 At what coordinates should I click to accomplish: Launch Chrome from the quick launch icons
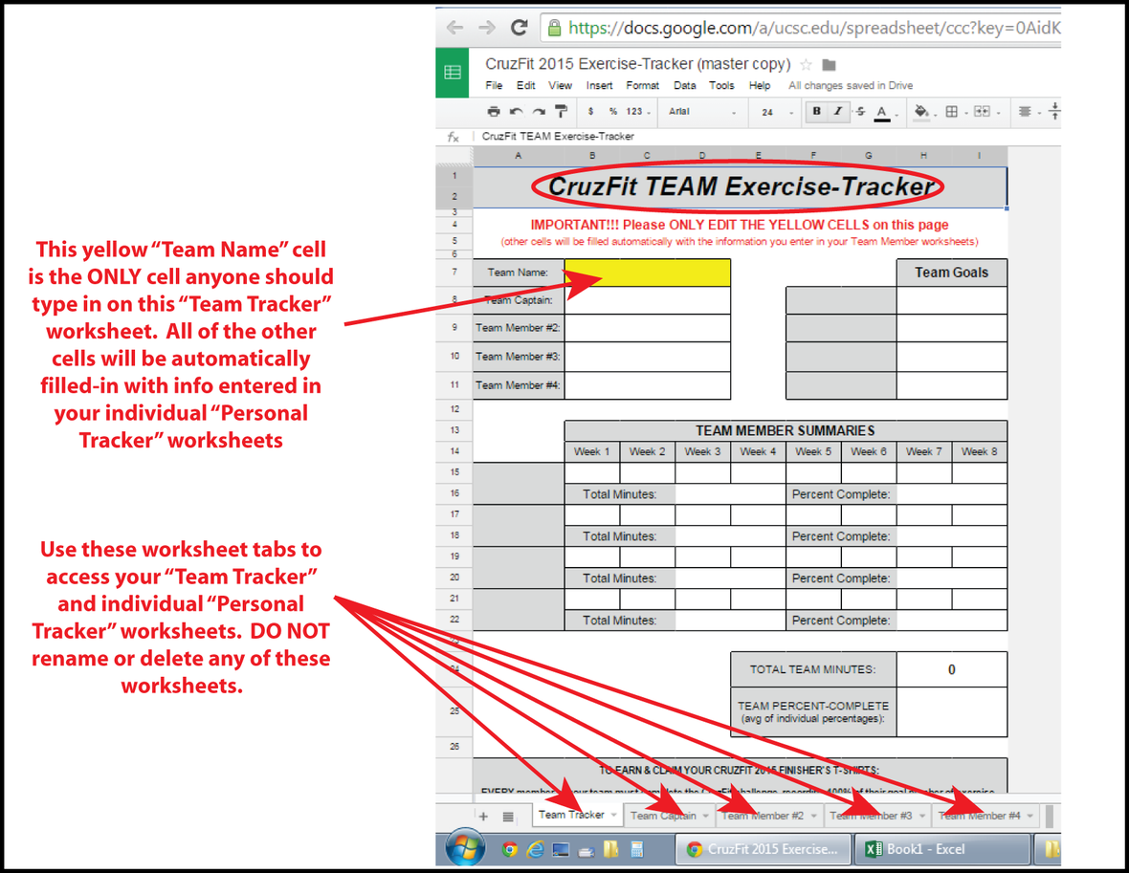point(510,849)
